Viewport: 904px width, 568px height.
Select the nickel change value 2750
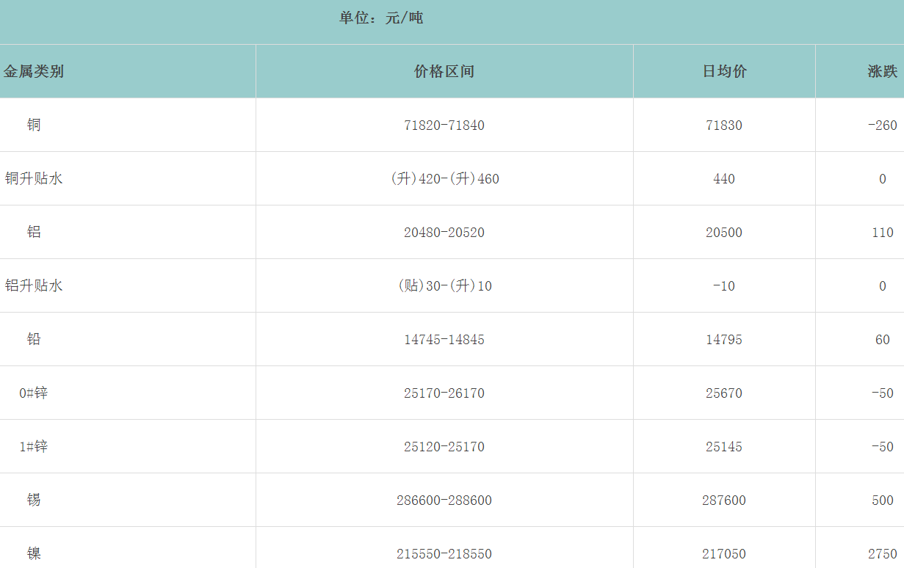point(882,554)
